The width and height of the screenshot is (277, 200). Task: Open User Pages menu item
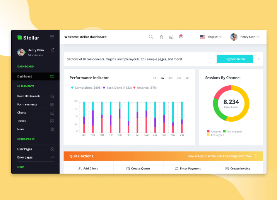click(36, 149)
